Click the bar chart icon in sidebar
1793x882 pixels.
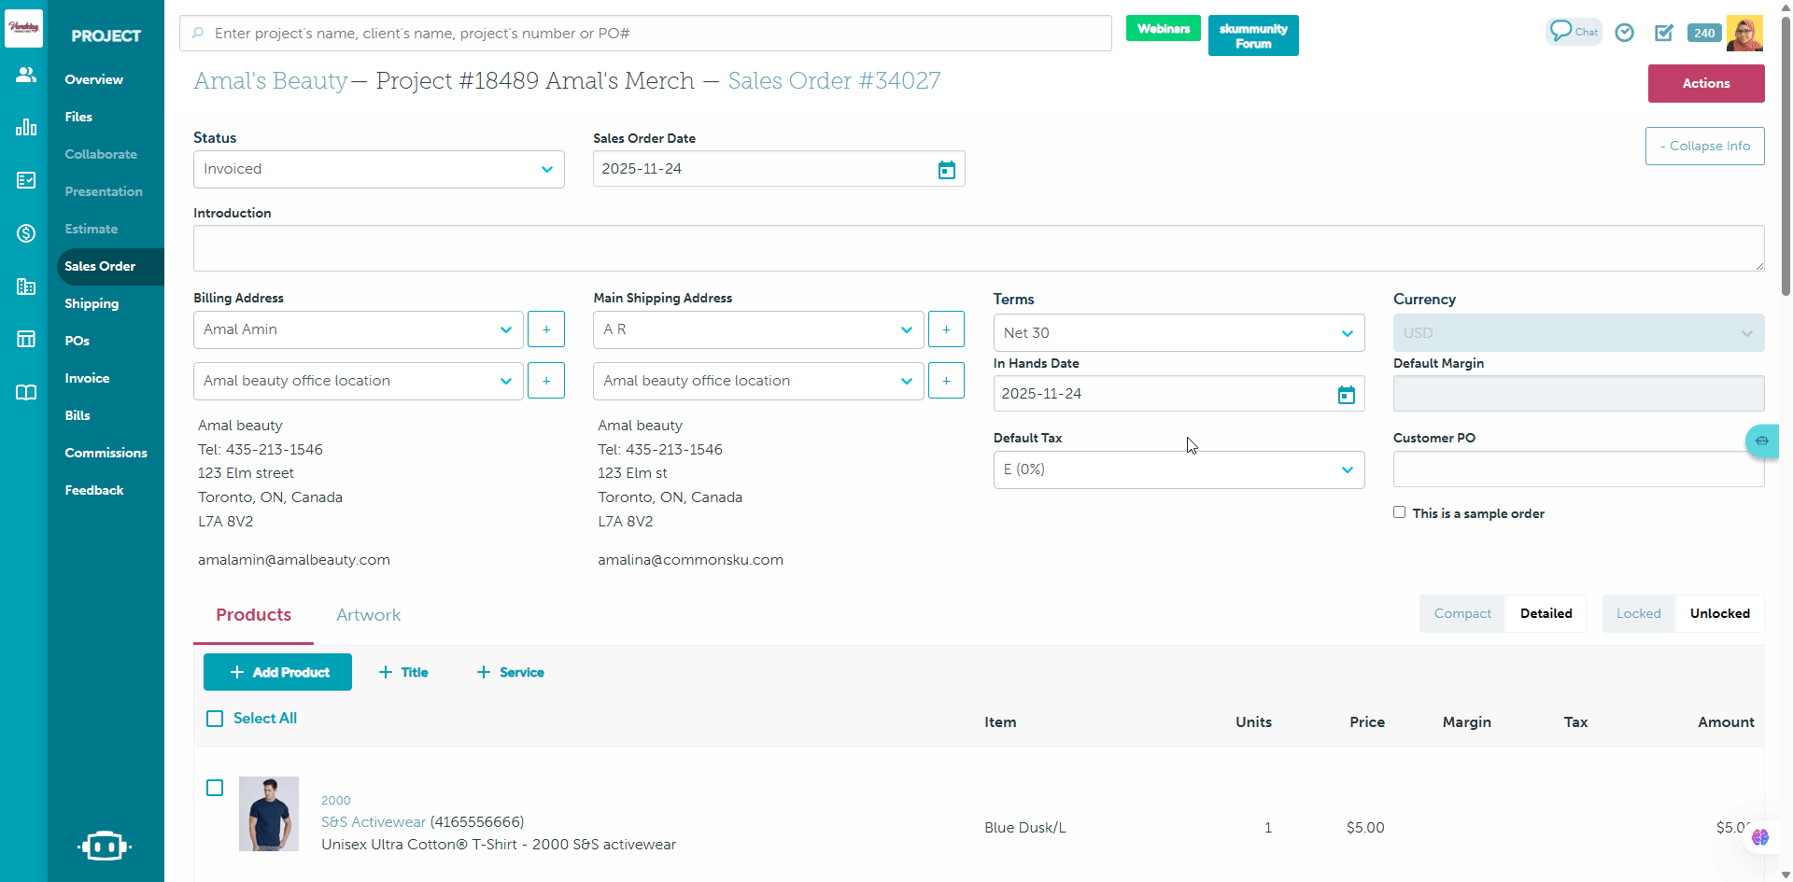pos(25,128)
